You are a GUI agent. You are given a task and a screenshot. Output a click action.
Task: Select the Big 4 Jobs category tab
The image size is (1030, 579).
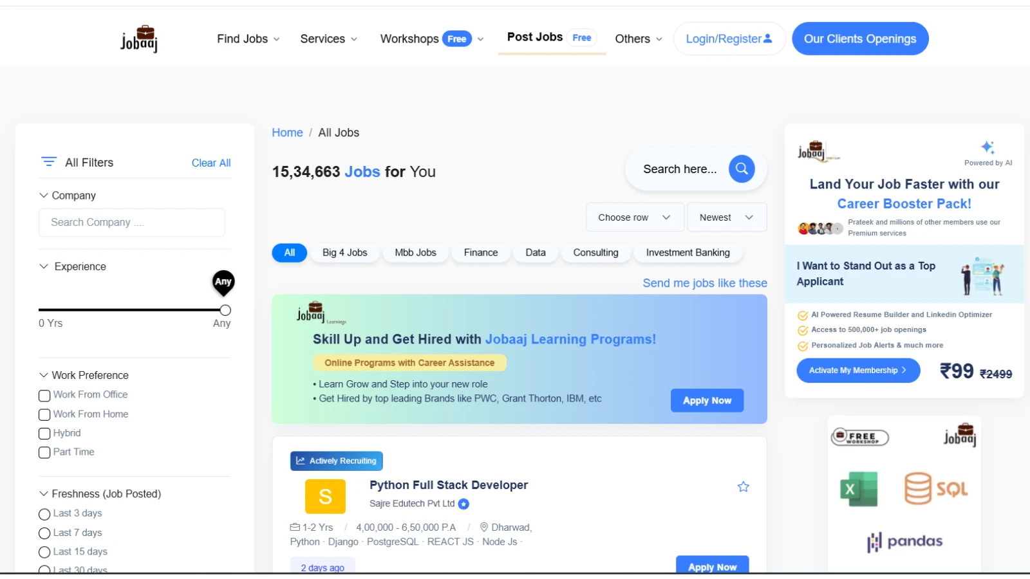click(344, 253)
